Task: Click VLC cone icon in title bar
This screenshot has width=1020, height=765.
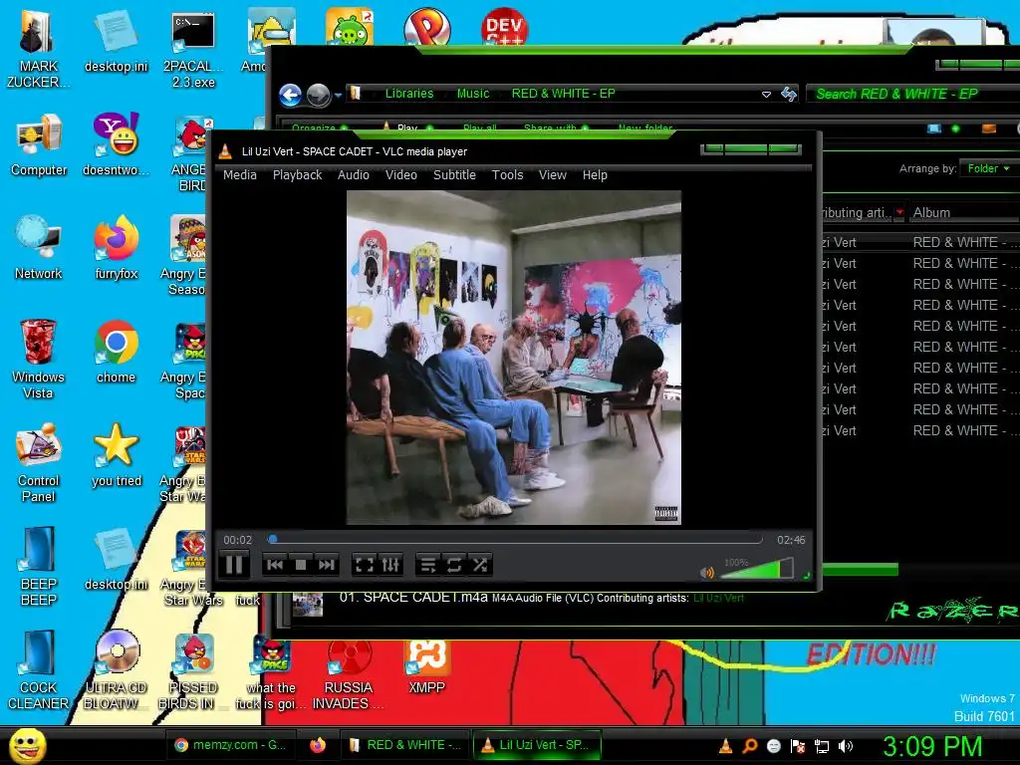Action: 225,151
